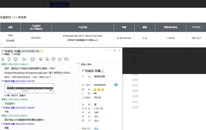Viewport: 206px width, 130px height.
Task: Click contact title 广州威佳-张鑫(2693968970)
Action: coord(20,51)
